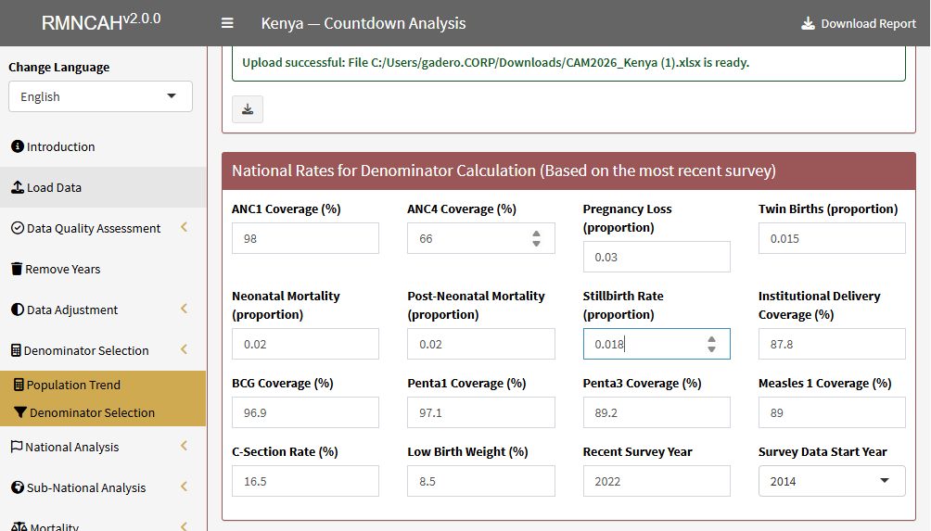The image size is (931, 531).
Task: Select the Population Trend submenu item
Action: click(103, 385)
